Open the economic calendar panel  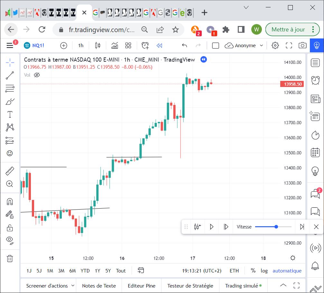(315, 153)
